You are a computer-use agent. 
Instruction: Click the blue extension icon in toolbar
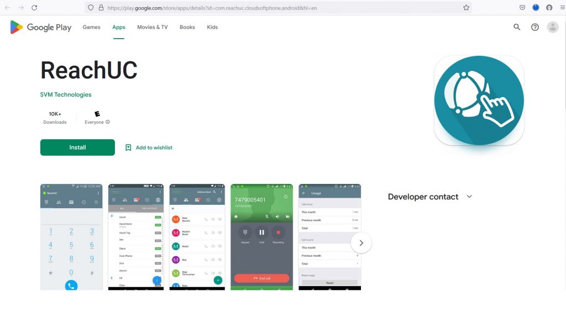point(536,8)
